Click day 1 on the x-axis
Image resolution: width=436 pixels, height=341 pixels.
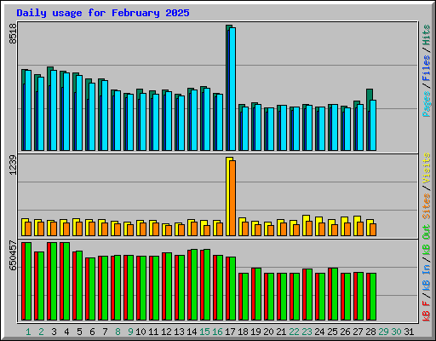(x=28, y=332)
